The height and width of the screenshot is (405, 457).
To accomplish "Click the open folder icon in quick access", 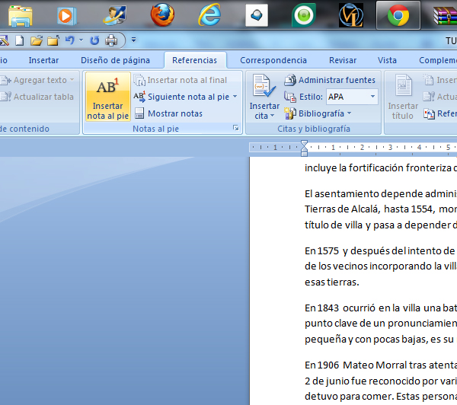I will click(37, 40).
